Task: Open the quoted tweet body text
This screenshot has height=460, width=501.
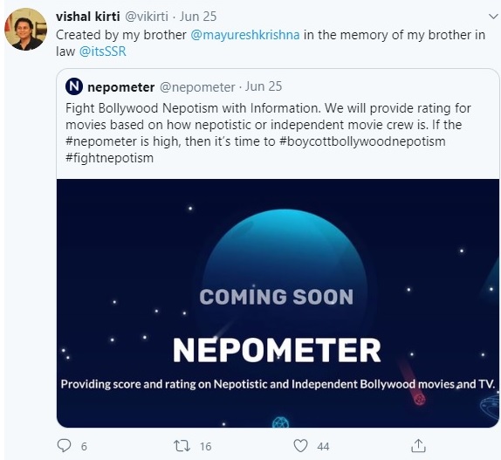Action: (x=268, y=133)
